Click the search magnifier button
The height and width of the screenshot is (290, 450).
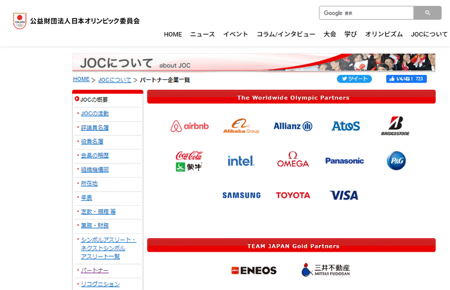click(427, 13)
